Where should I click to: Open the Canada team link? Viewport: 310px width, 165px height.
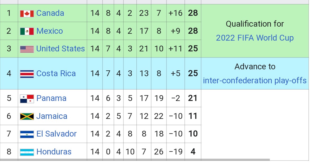(x=50, y=13)
